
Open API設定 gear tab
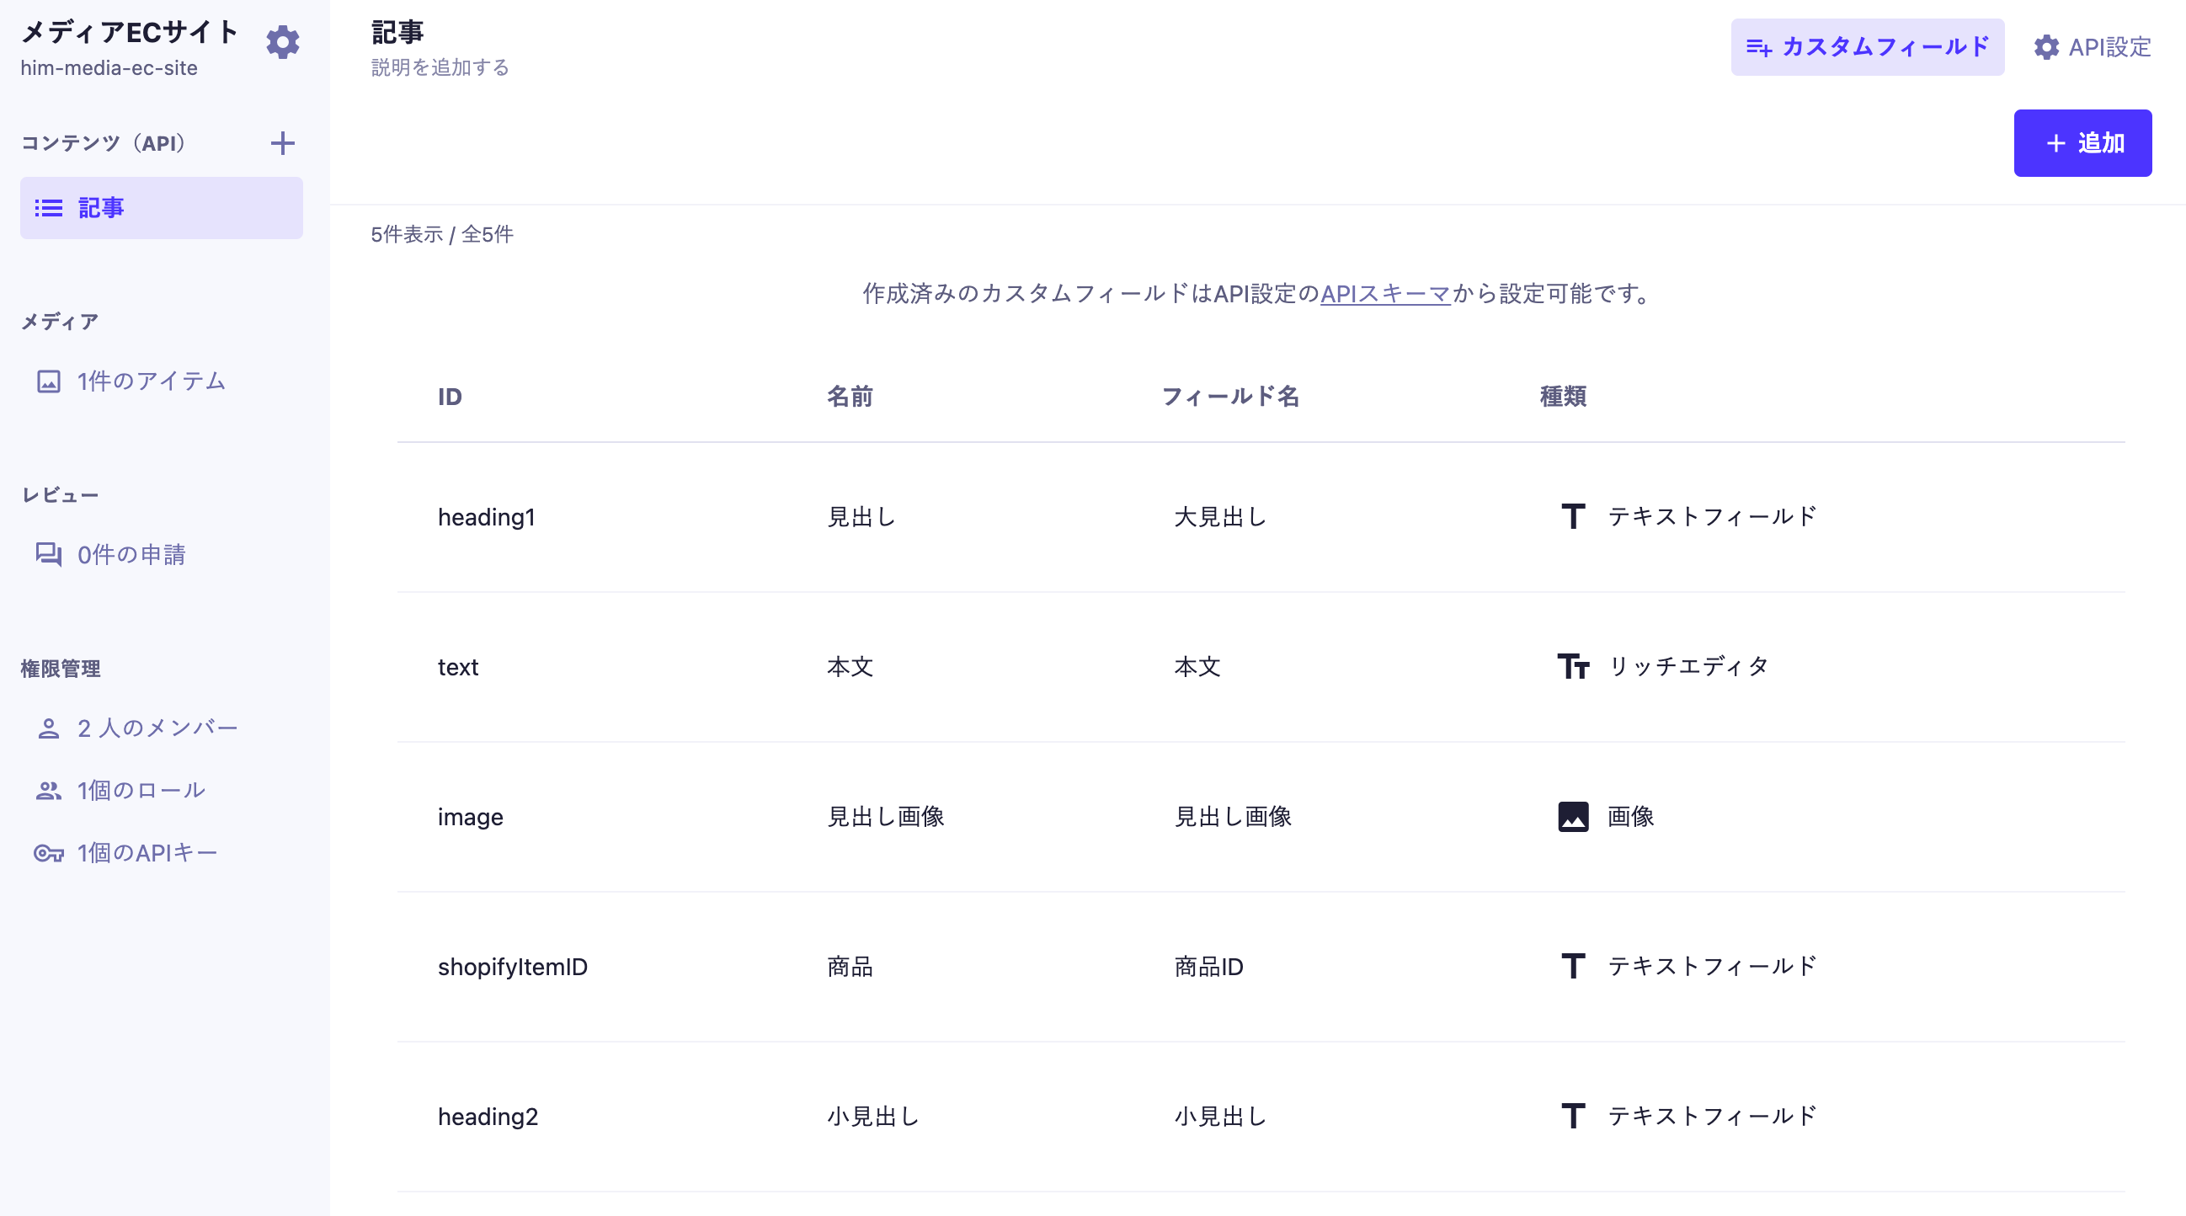2092,46
